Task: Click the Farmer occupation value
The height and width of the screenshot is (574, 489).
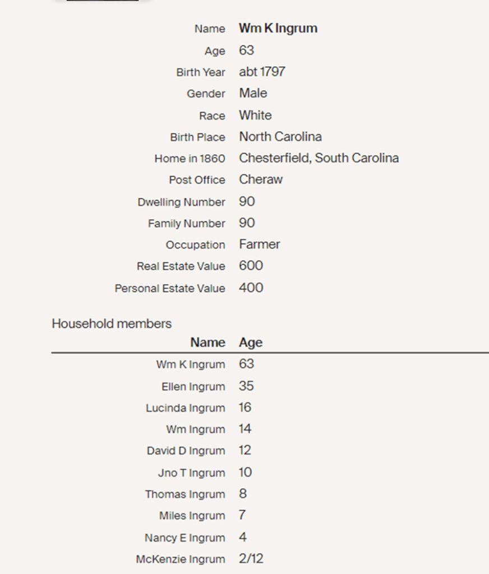Action: click(x=259, y=244)
